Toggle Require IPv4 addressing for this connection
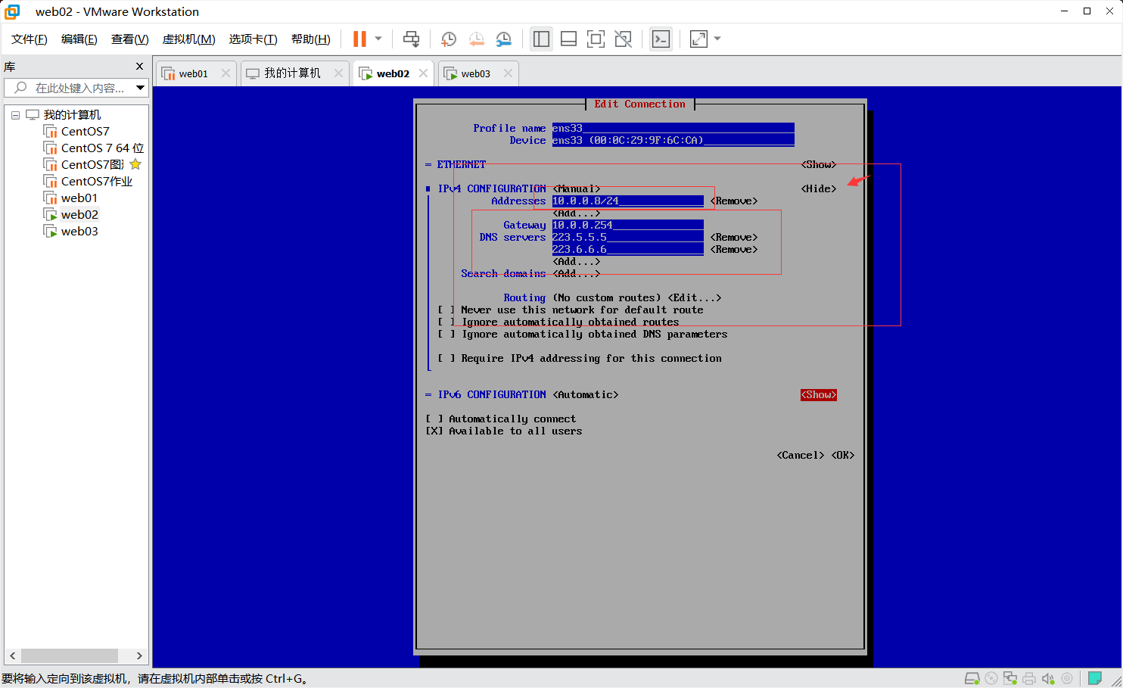The height and width of the screenshot is (688, 1123). coord(446,358)
